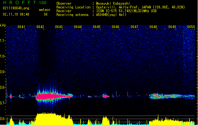Click the 'Receiving antenna' field label
198x125 pixels.
72,15
